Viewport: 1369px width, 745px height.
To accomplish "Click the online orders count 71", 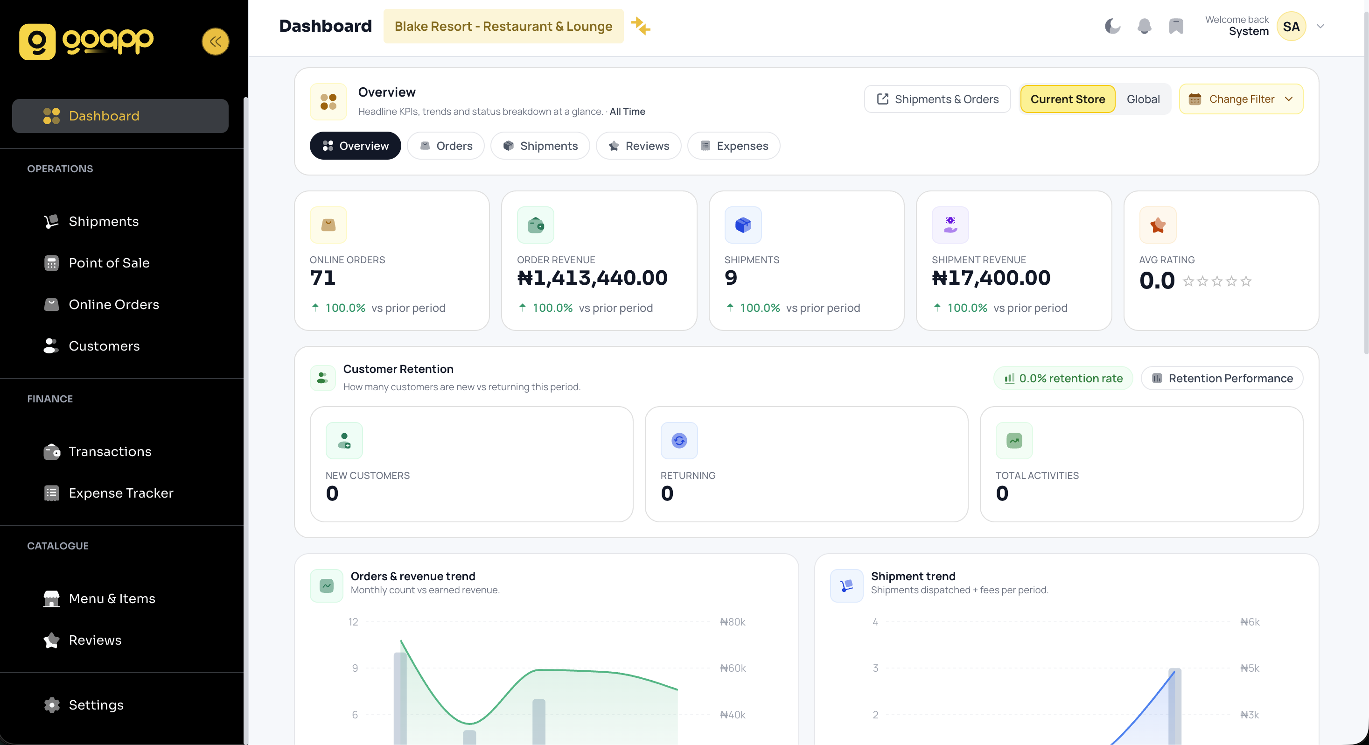I will [x=322, y=278].
